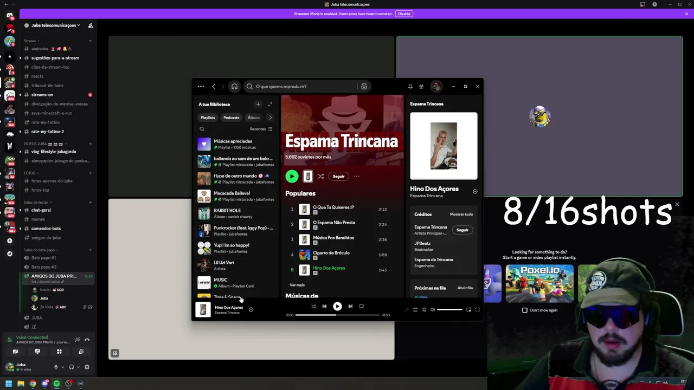Open Discord input device dropdown arrow

click(x=62, y=367)
